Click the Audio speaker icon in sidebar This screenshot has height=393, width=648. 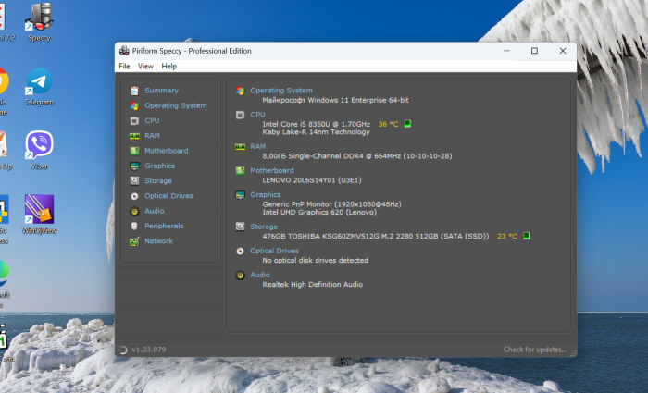tap(134, 212)
